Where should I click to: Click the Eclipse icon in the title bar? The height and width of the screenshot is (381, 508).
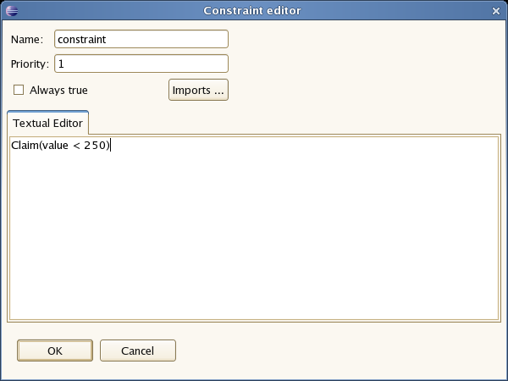coord(11,10)
